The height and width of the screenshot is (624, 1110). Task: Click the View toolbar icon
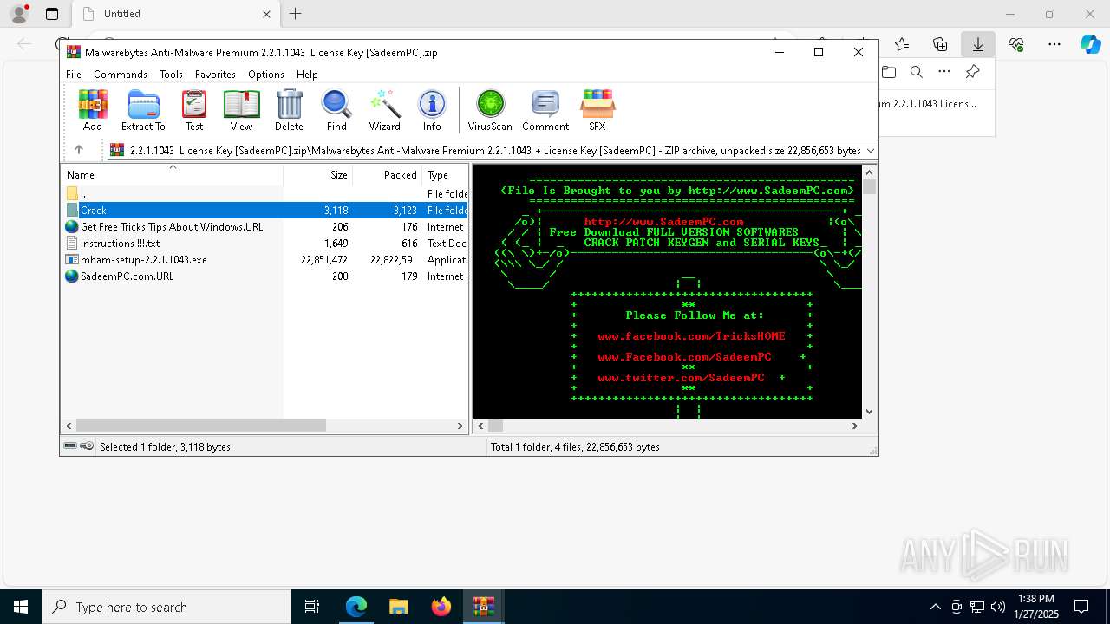tap(241, 110)
